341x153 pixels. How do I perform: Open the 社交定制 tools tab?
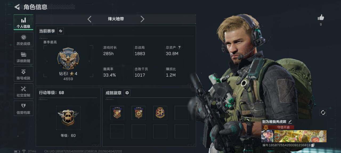23,91
